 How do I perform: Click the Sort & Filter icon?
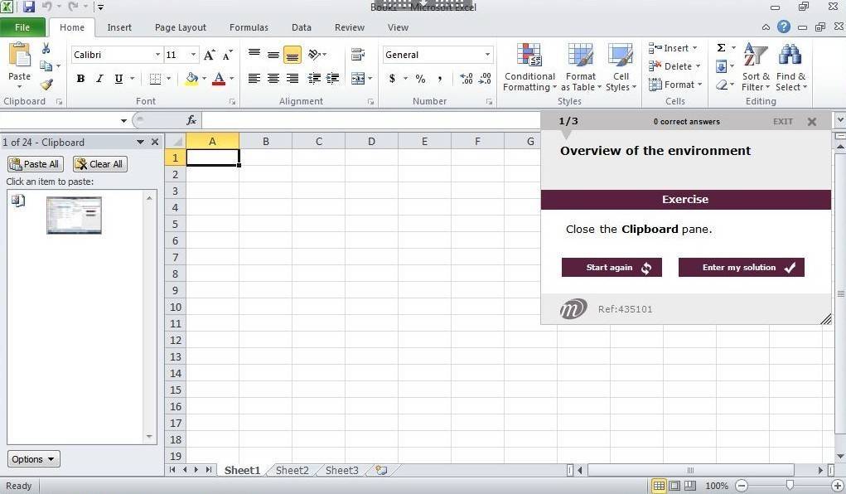point(755,68)
